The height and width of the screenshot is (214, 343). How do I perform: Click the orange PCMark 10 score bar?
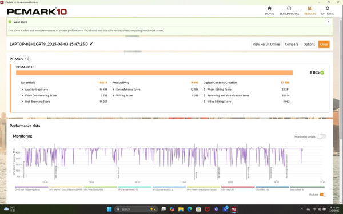154,72
